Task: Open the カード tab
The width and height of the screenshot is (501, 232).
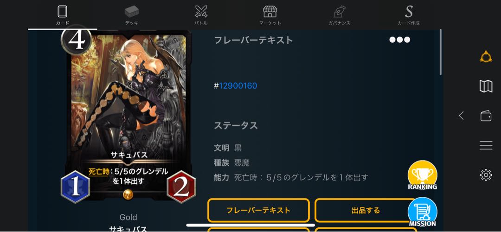Action: click(62, 15)
